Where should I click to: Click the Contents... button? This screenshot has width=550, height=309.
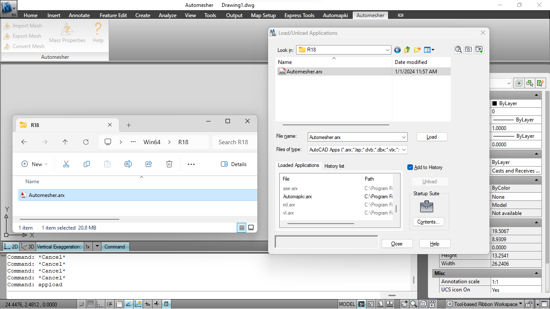(x=428, y=222)
